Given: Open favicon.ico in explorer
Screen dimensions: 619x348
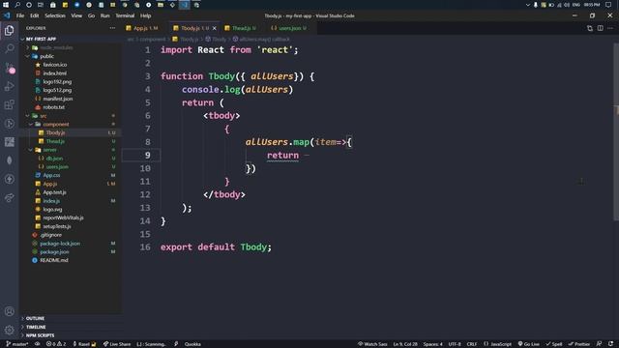Looking at the screenshot, I should (55, 65).
